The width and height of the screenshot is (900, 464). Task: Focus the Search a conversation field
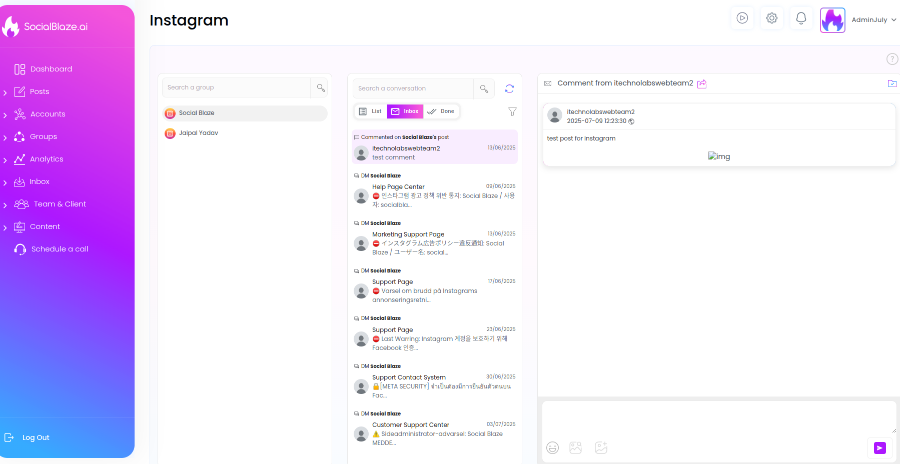click(413, 88)
